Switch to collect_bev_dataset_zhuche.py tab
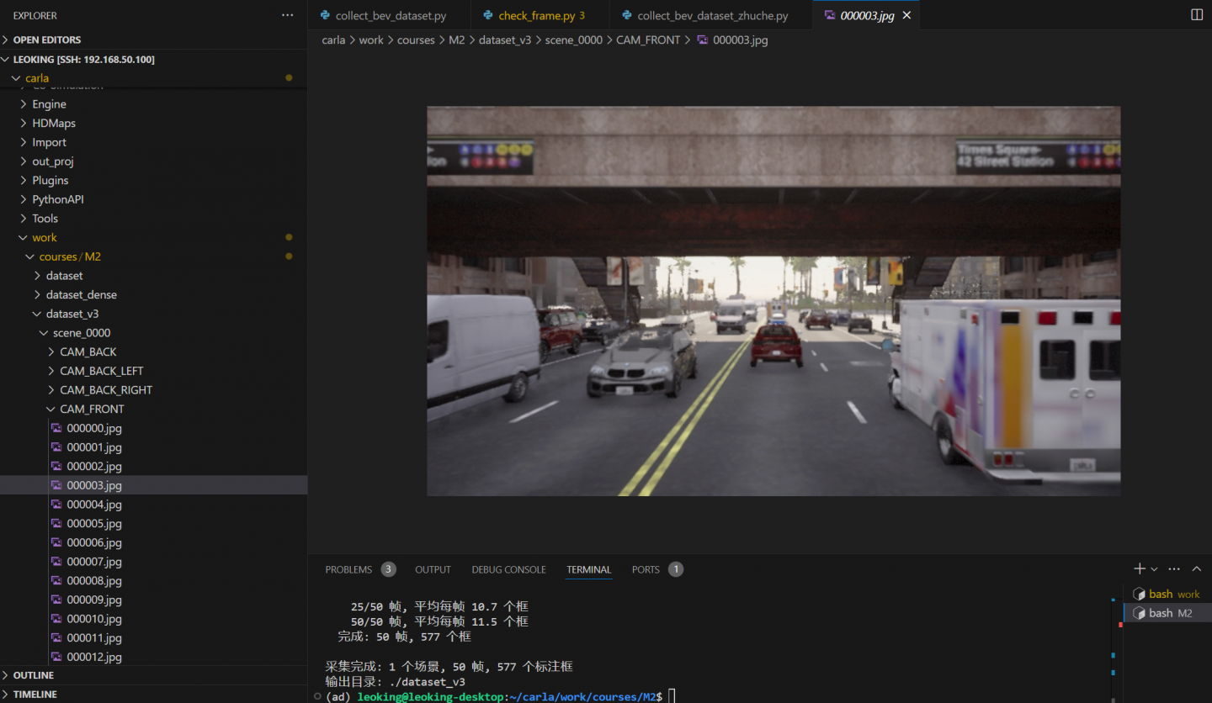Viewport: 1212px width, 703px height. (x=711, y=15)
